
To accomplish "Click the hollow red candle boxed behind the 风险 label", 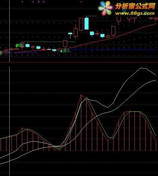I will point(22,45).
